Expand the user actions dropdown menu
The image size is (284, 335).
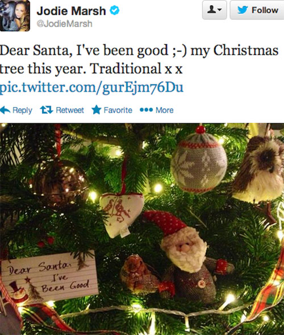pos(215,10)
